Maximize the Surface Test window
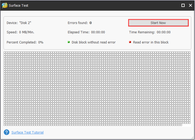Image resolution: width=195 pixels, height=140 pixels. click(x=183, y=5)
